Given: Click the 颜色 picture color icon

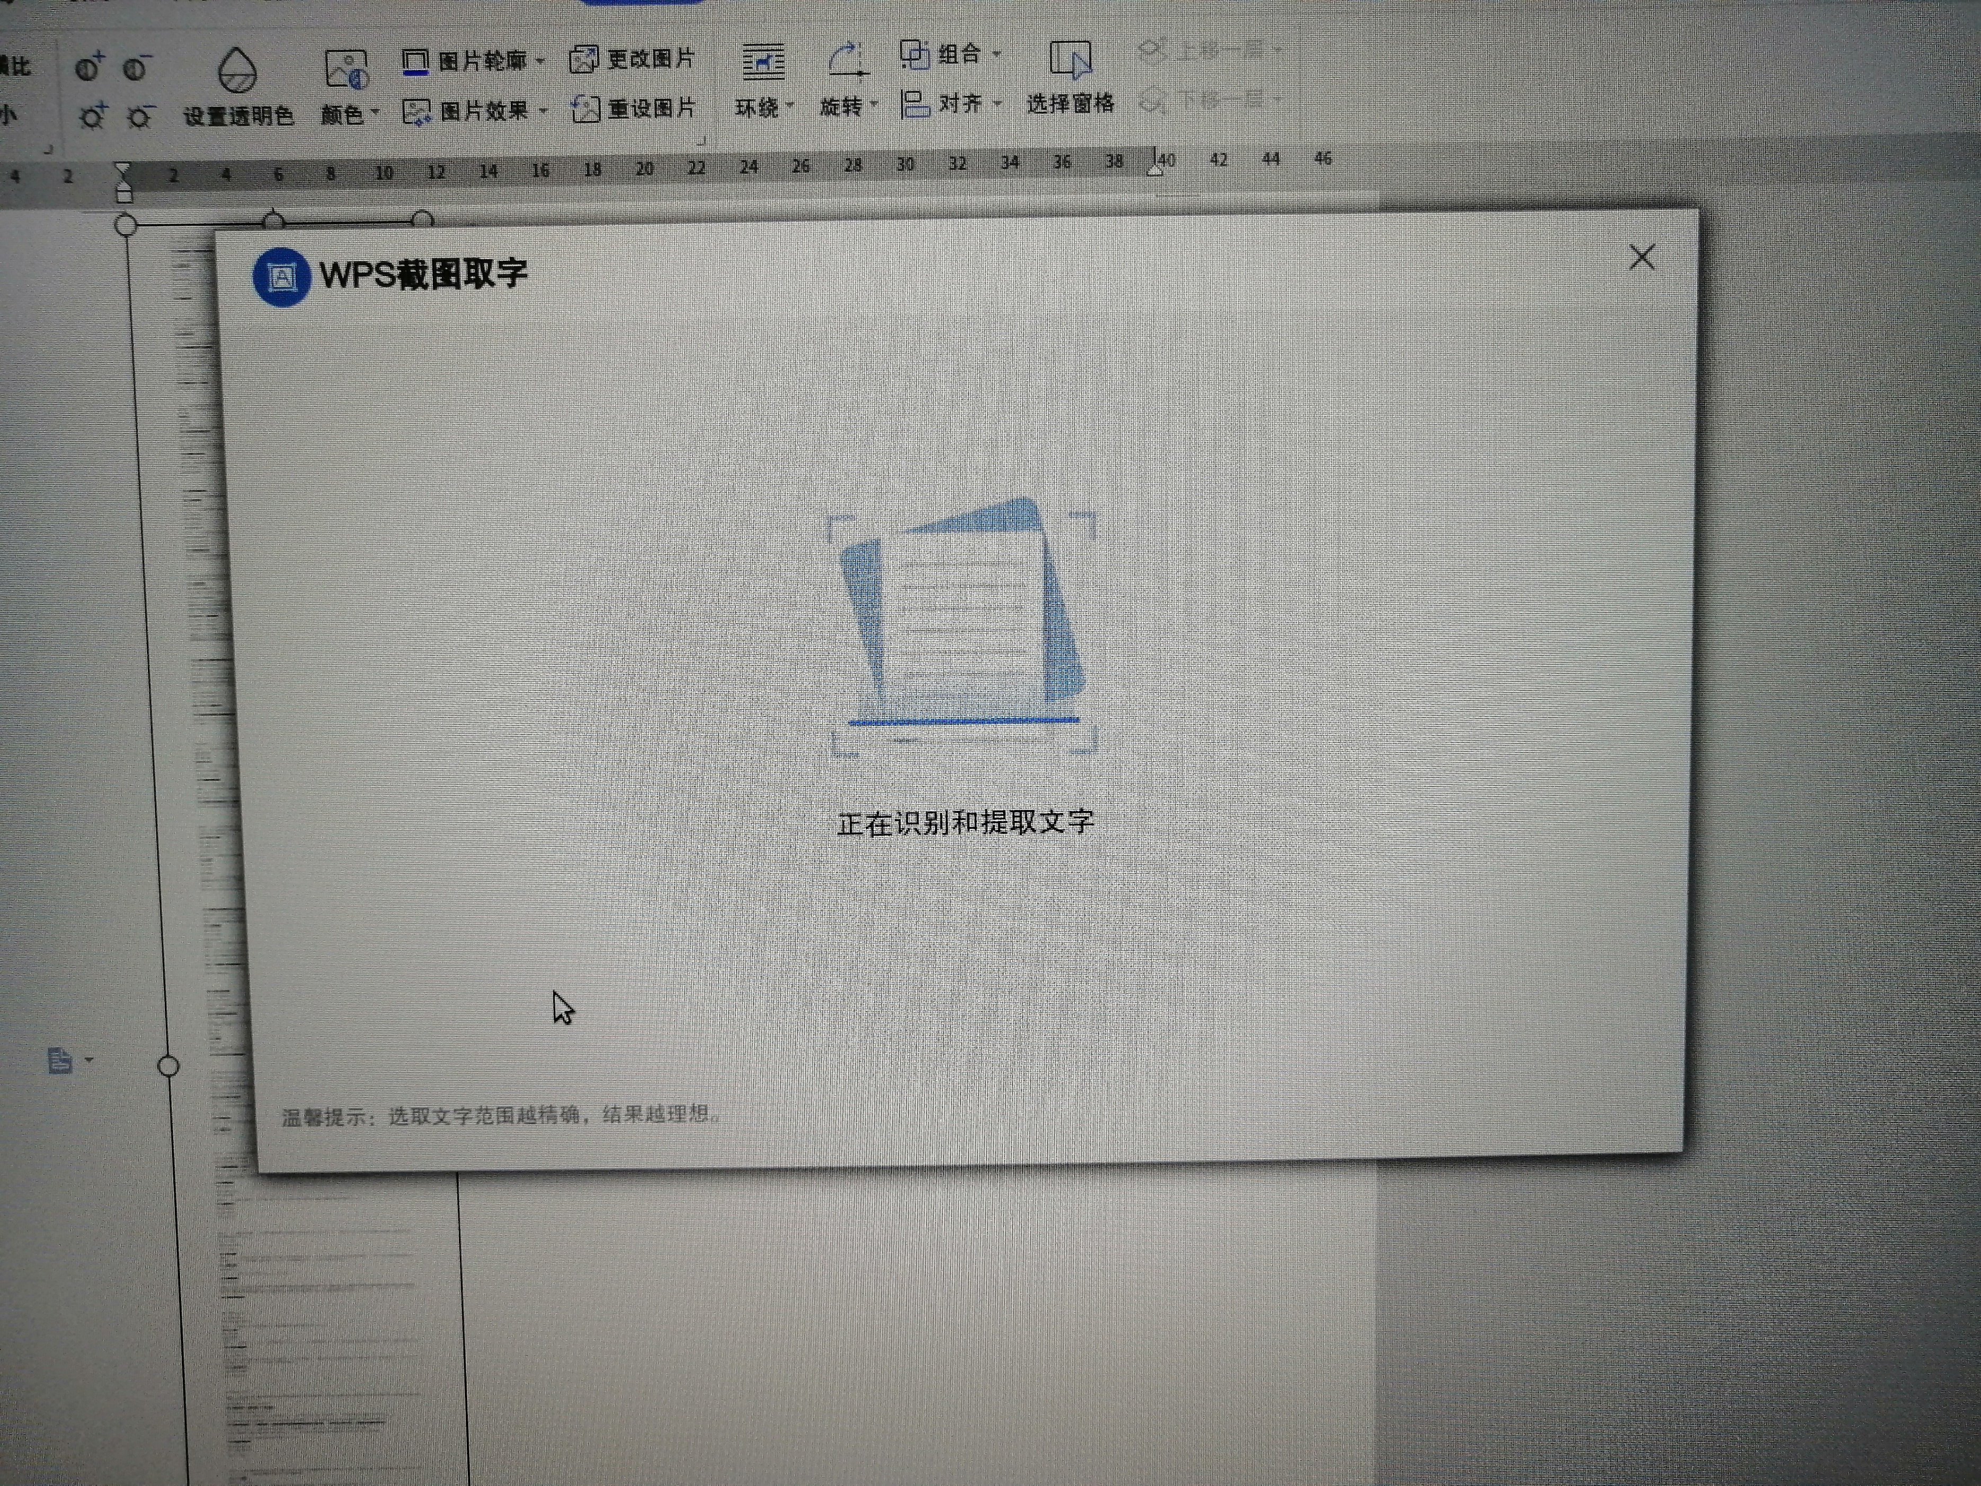Looking at the screenshot, I should pyautogui.click(x=347, y=70).
